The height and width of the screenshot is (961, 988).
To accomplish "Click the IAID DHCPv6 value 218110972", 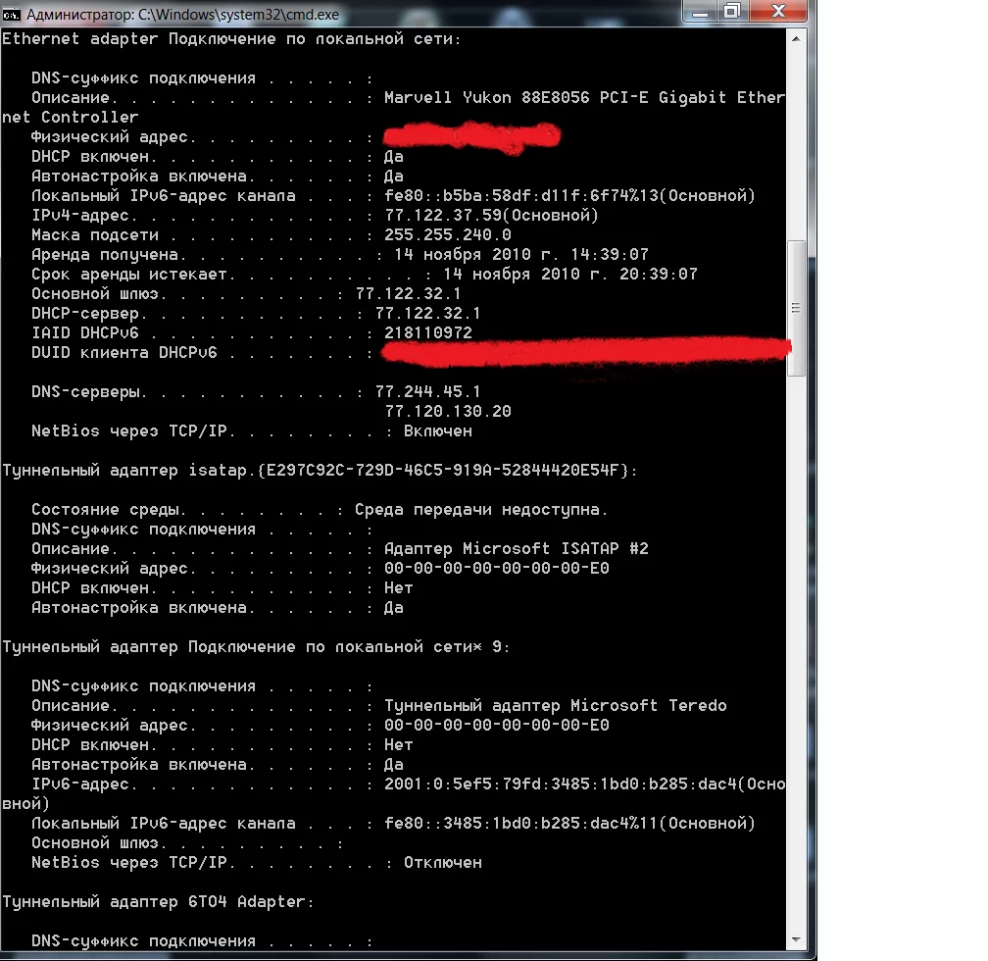I will tap(427, 333).
